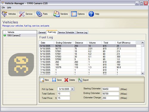
Task: Select the row with odometer 57083
Action: [x=88, y=57]
